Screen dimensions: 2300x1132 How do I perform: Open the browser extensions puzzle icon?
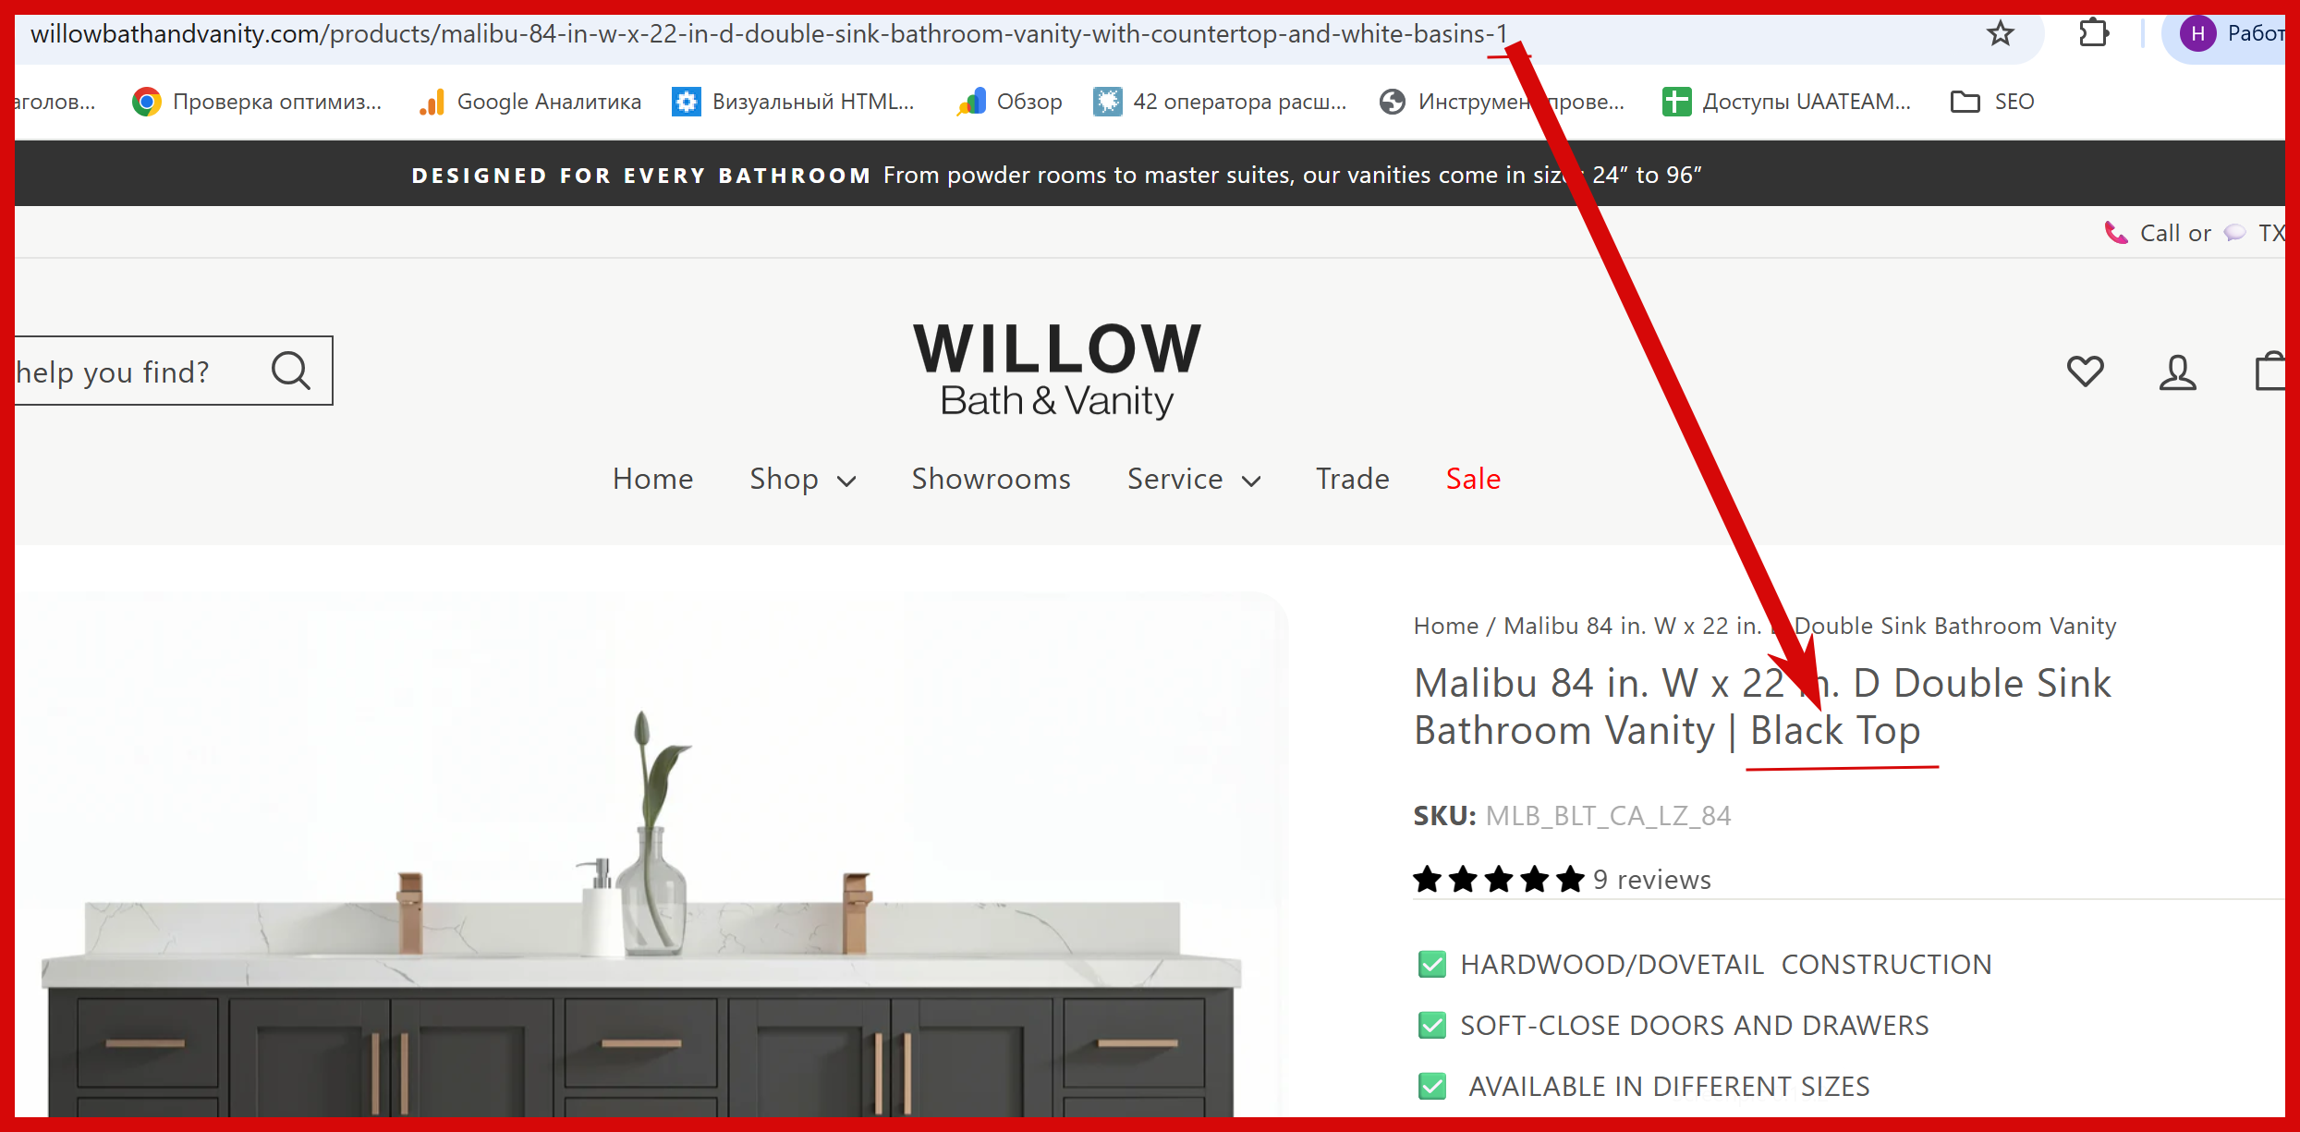2094,34
